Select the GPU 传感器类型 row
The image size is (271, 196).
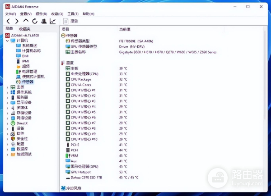105,46
